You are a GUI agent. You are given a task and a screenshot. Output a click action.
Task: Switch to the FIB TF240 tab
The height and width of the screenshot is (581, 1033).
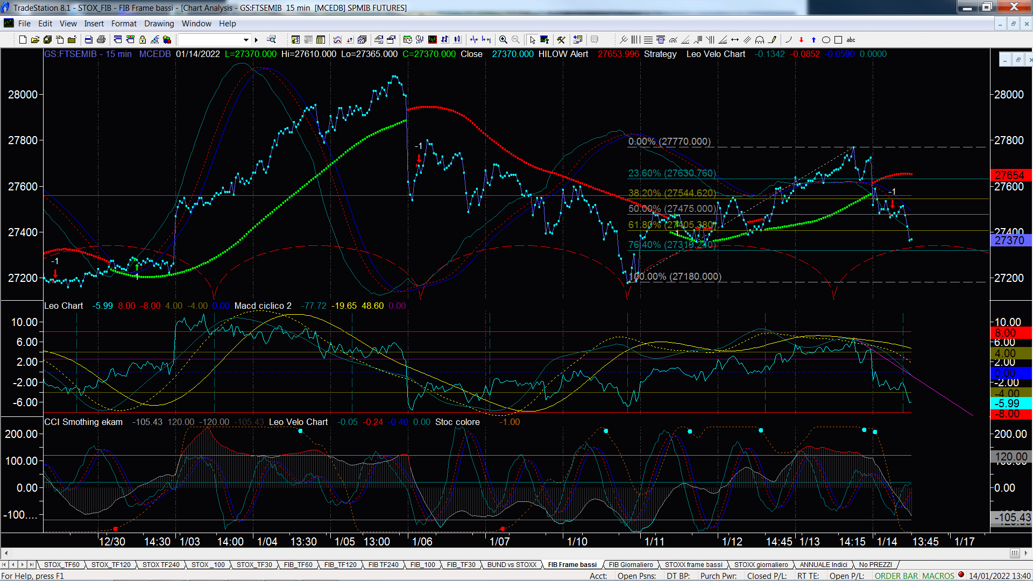(384, 564)
